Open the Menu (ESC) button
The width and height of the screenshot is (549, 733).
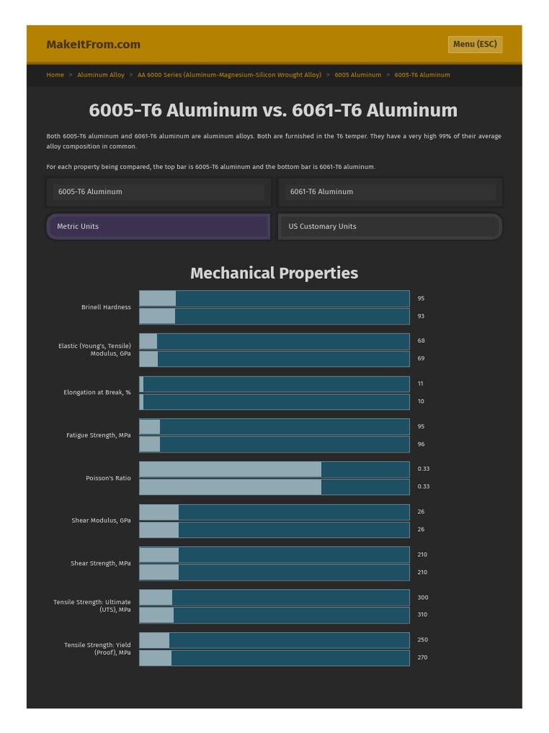[x=475, y=44]
